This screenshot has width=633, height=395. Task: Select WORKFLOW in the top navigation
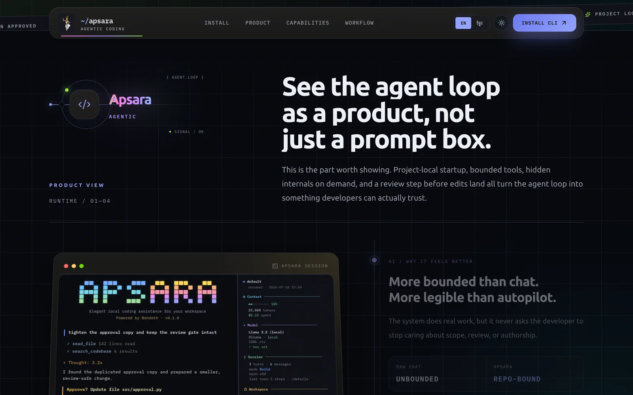(x=359, y=23)
